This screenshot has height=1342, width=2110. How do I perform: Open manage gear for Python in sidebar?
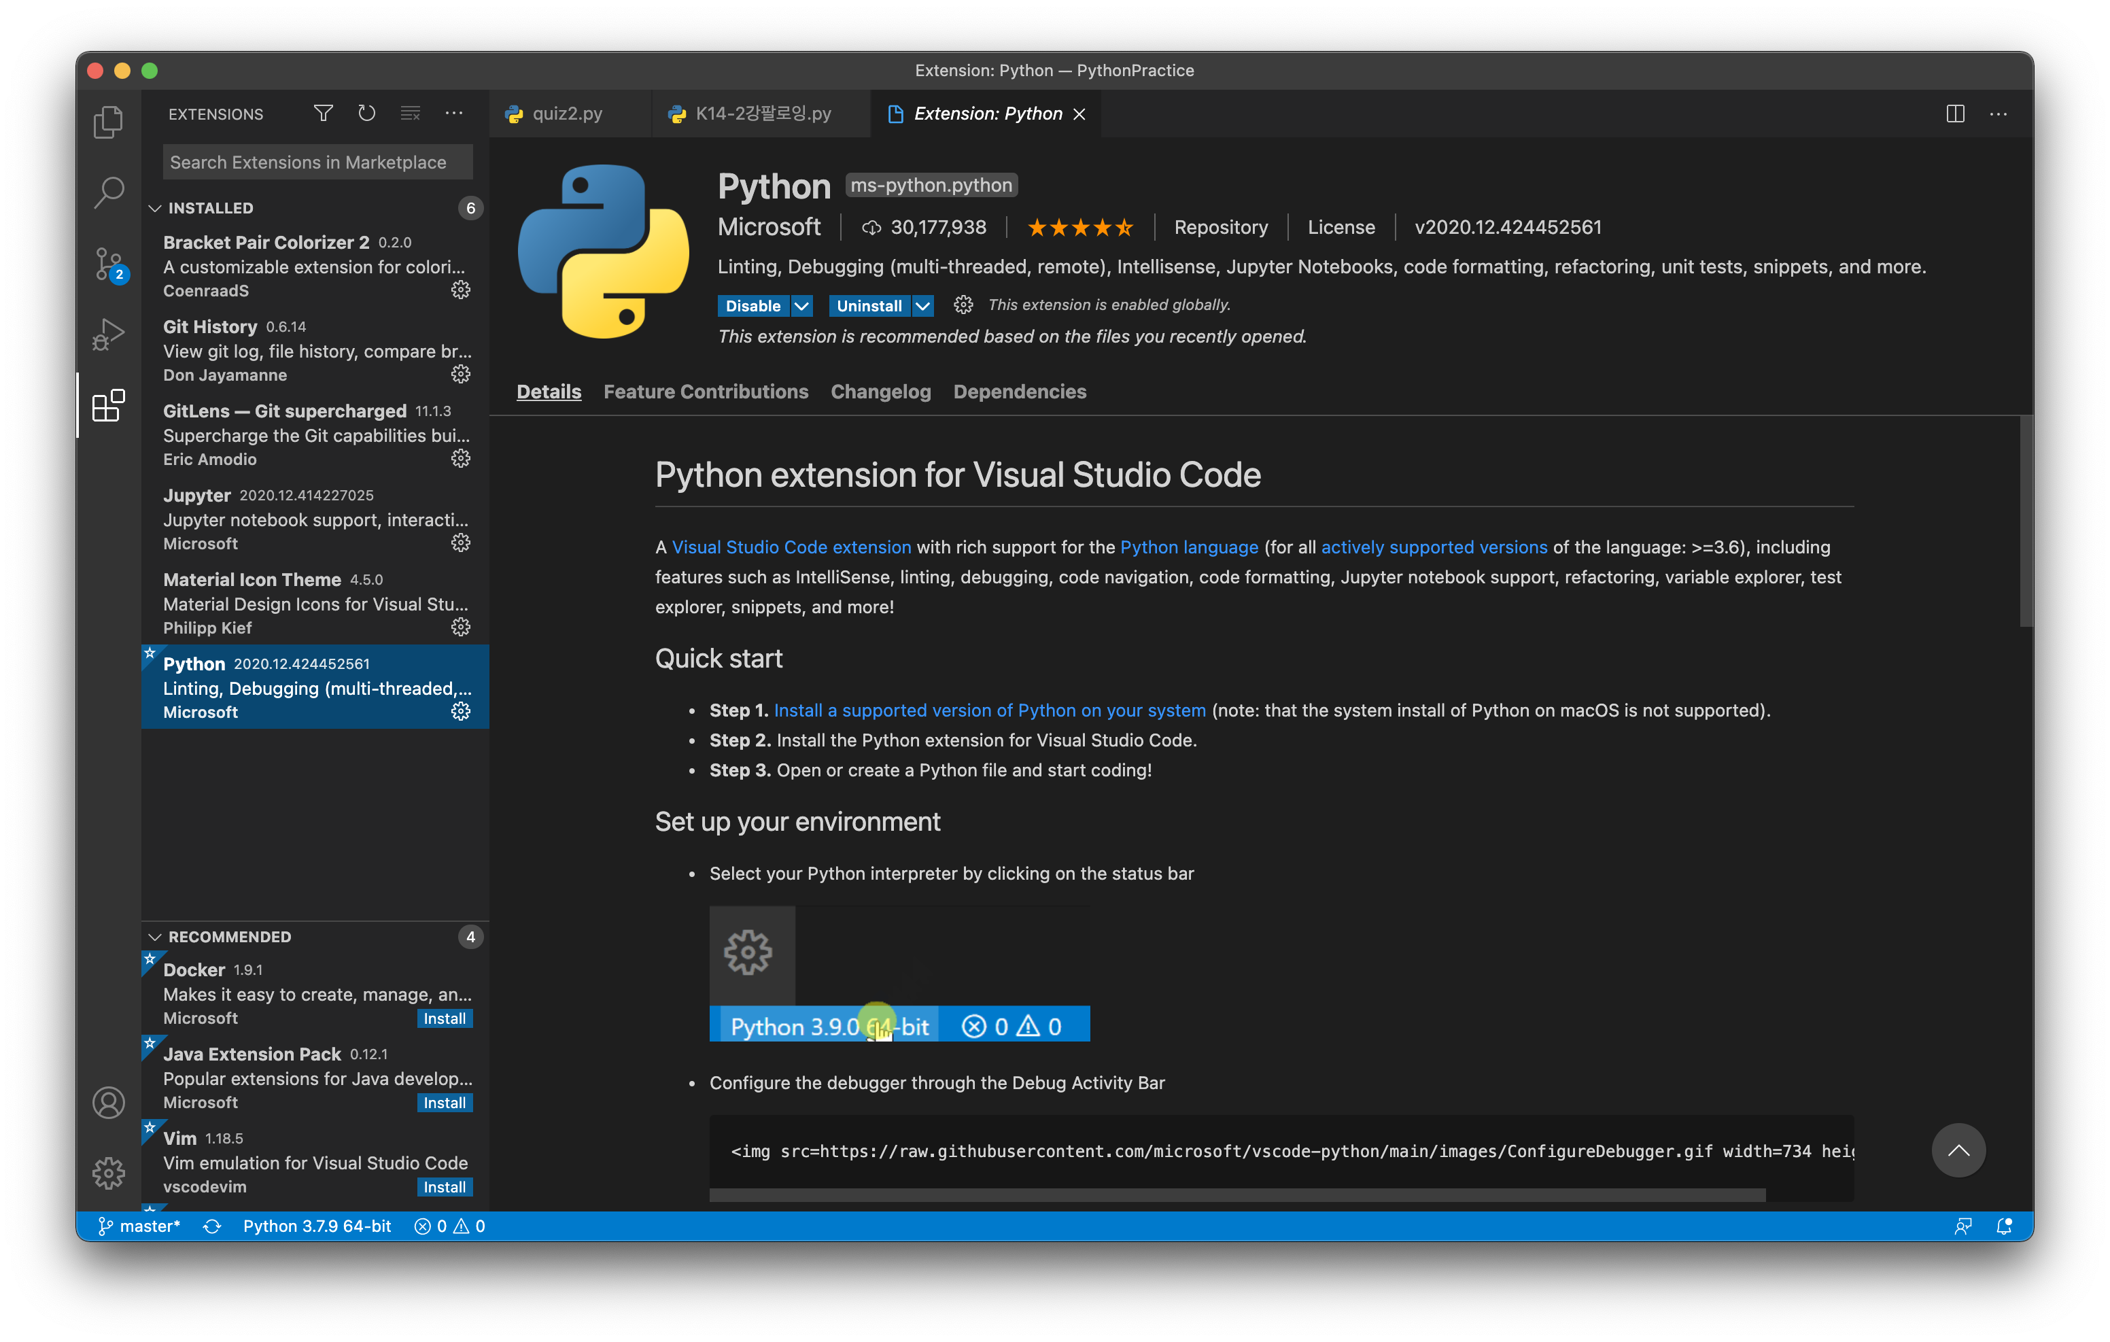tap(461, 711)
